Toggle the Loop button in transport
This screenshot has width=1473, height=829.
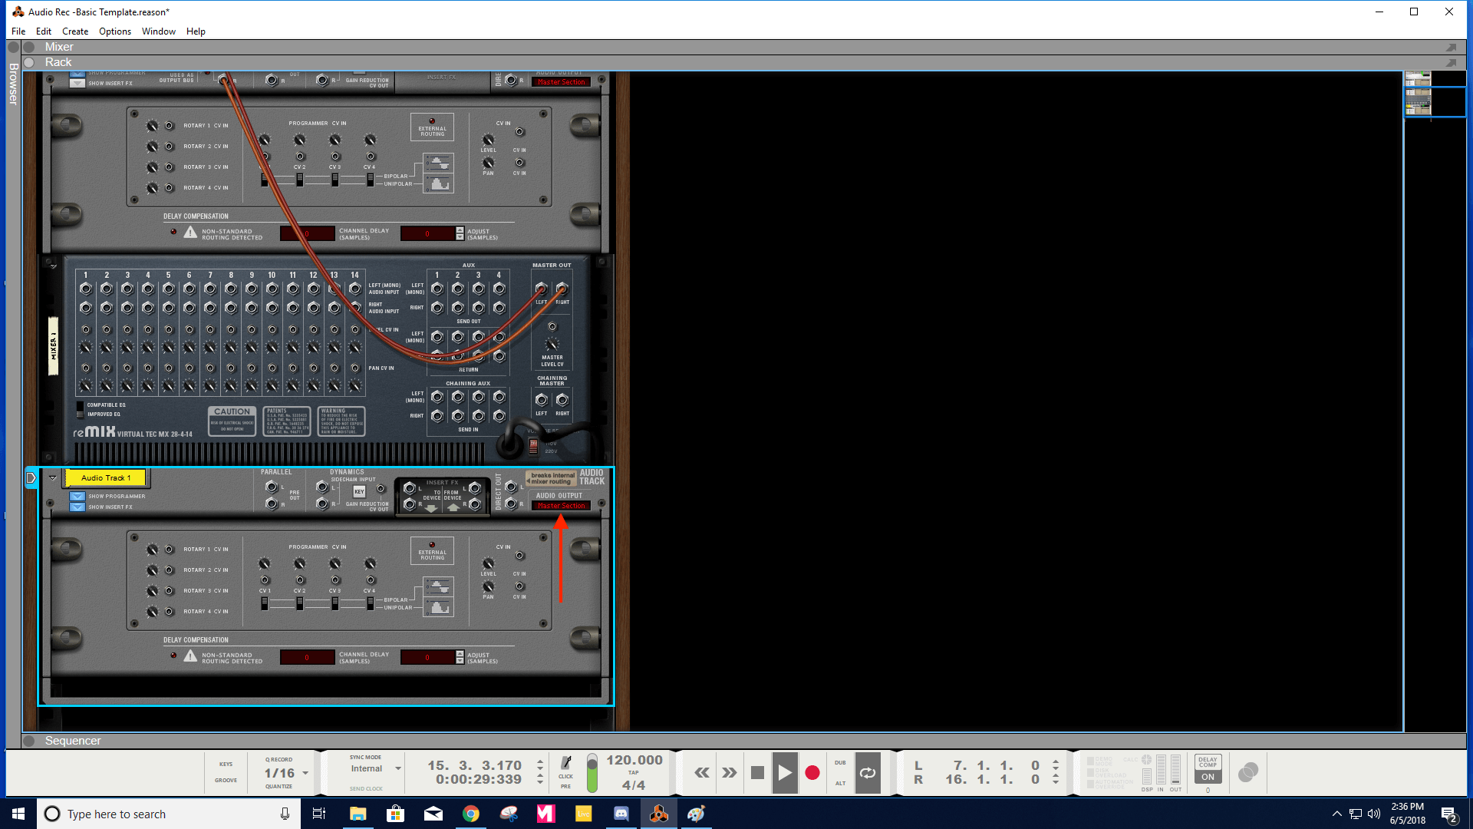868,772
